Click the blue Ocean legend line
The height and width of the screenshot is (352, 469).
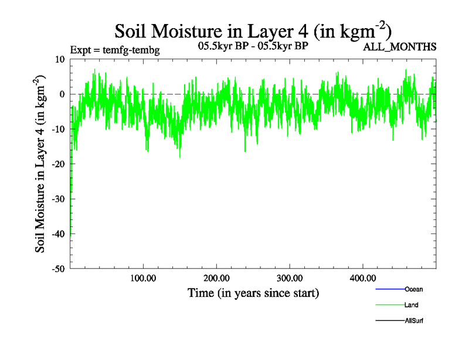389,289
